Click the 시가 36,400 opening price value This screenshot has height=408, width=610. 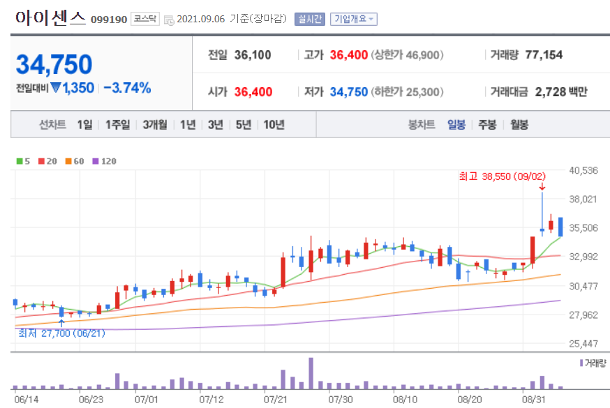pyautogui.click(x=253, y=92)
